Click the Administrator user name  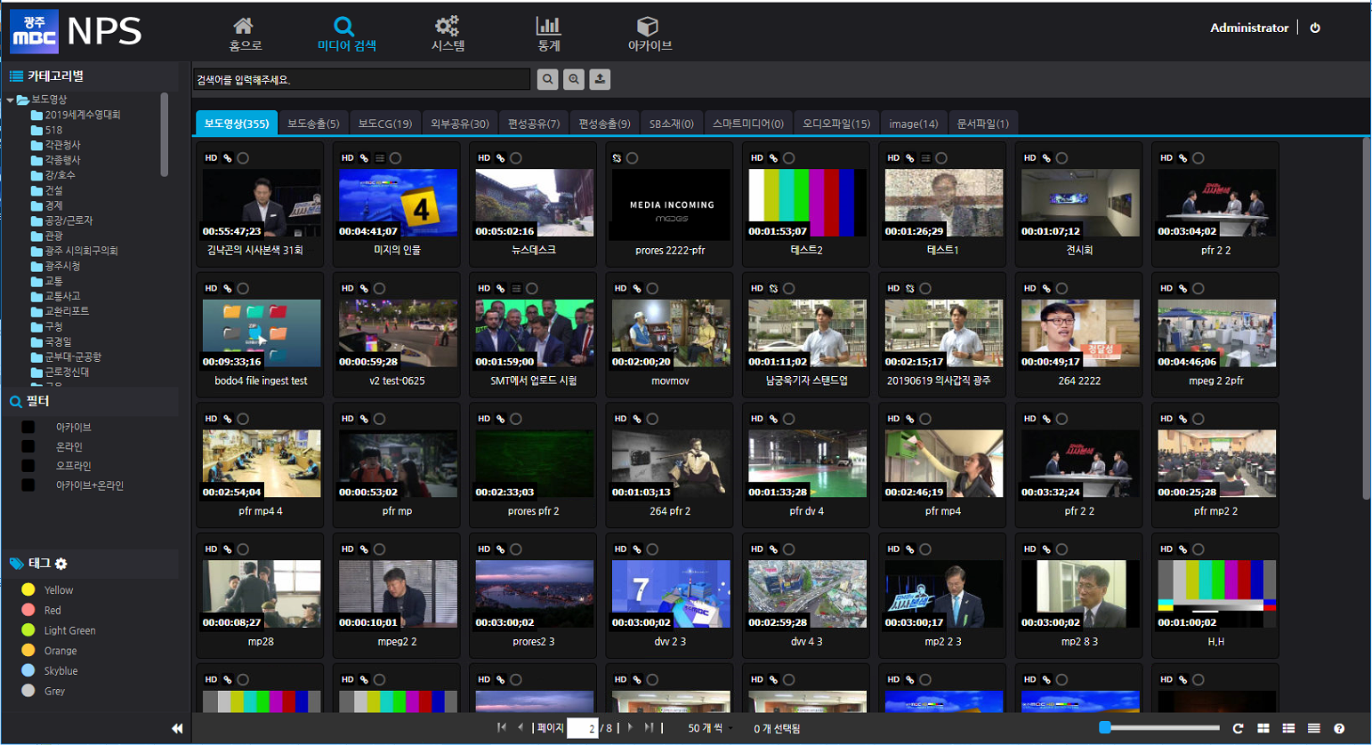point(1249,28)
